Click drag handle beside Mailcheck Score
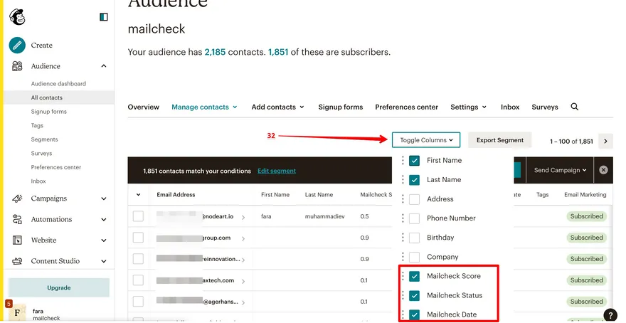Image resolution: width=626 pixels, height=323 pixels. [x=403, y=276]
